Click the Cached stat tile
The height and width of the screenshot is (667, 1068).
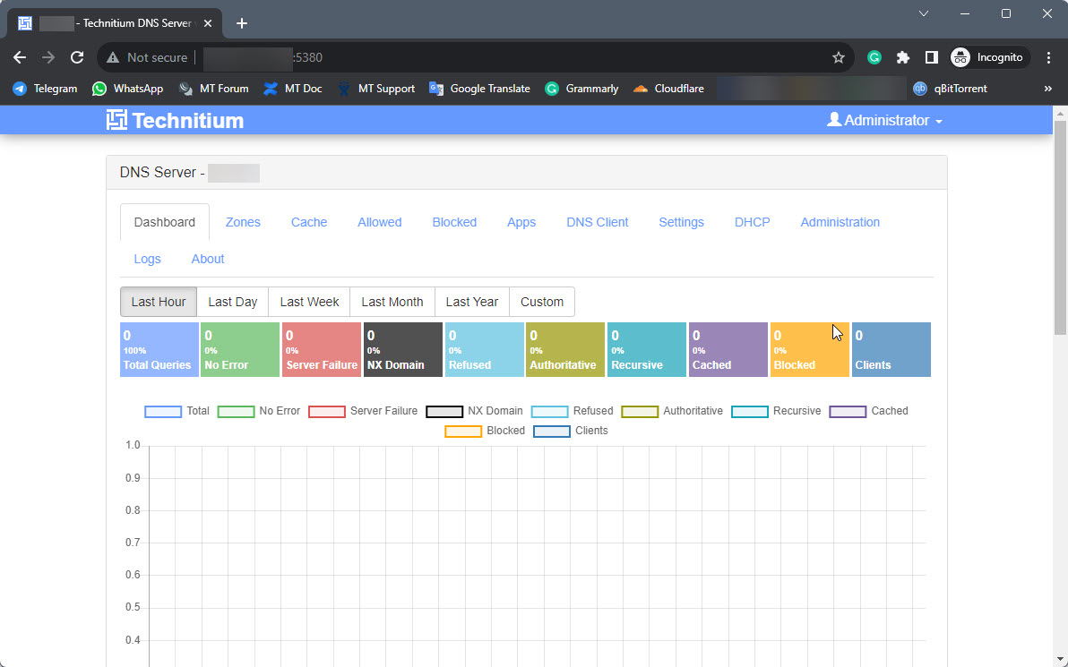click(x=728, y=350)
